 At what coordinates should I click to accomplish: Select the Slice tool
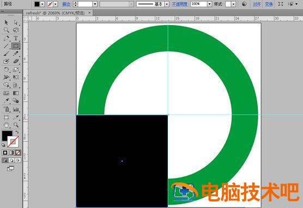(16, 118)
